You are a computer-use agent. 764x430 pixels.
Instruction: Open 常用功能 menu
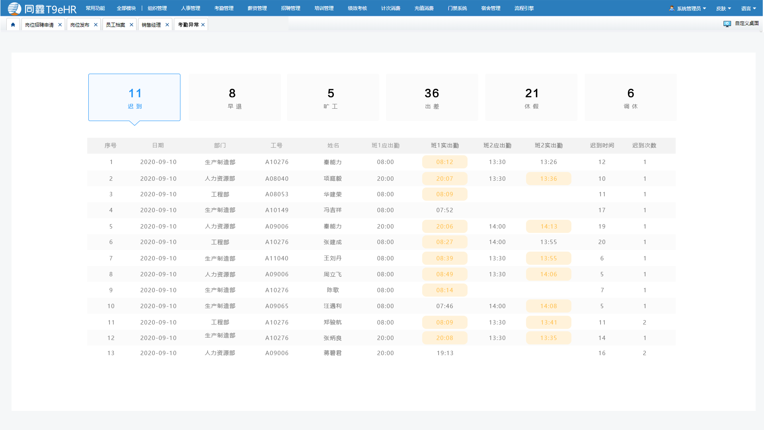click(95, 8)
